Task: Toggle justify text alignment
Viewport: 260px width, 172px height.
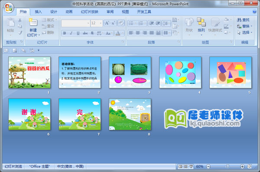Action: click(x=152, y=33)
